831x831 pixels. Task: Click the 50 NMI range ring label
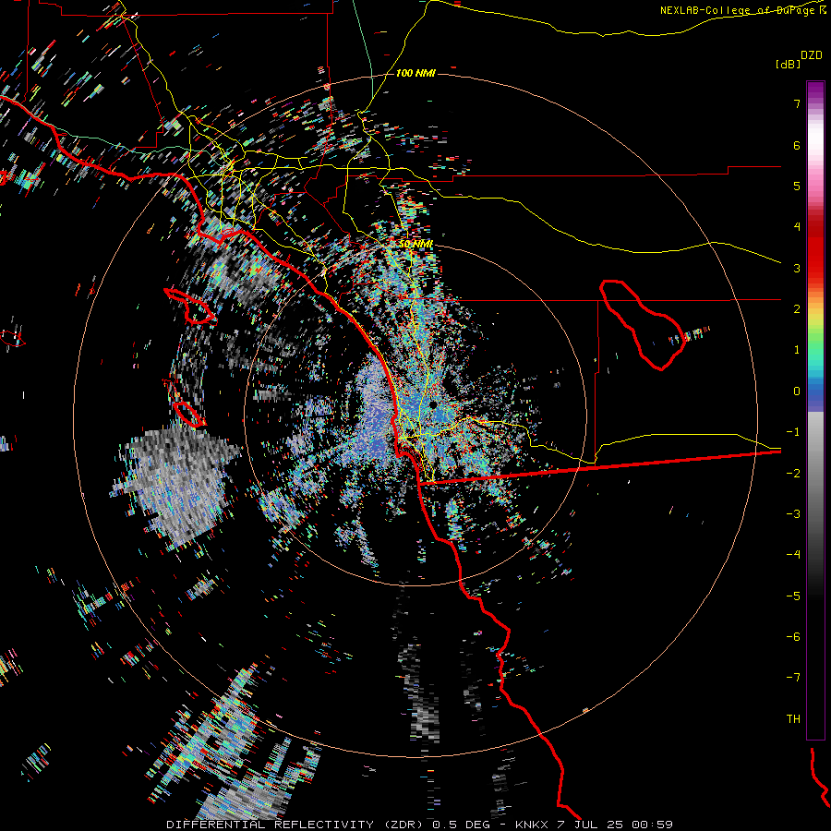[x=415, y=244]
